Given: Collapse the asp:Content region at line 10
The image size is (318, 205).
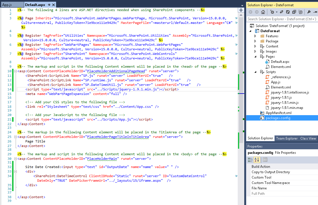Looking at the screenshot, I should pos(15,71).
